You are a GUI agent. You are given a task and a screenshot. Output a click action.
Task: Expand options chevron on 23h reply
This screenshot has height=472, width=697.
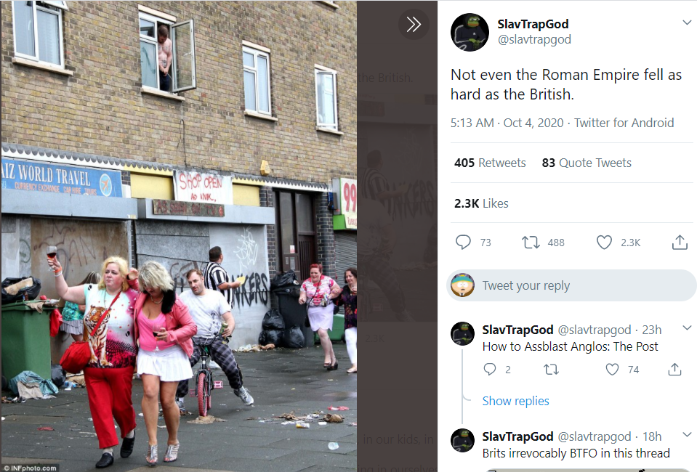point(687,328)
